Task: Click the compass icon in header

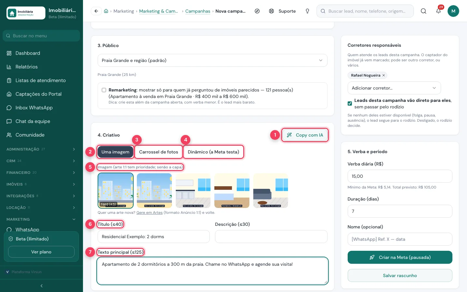Action: click(257, 11)
